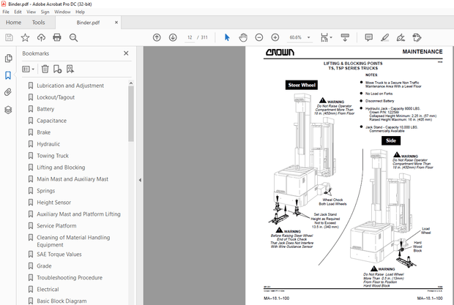Image resolution: width=454 pixels, height=305 pixels.
Task: Open Main Mast and Auxiliary Mast bookmark
Action: (72, 179)
